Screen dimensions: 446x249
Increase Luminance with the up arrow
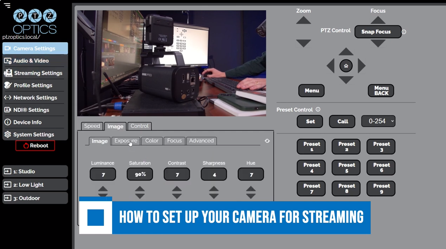pos(103,189)
